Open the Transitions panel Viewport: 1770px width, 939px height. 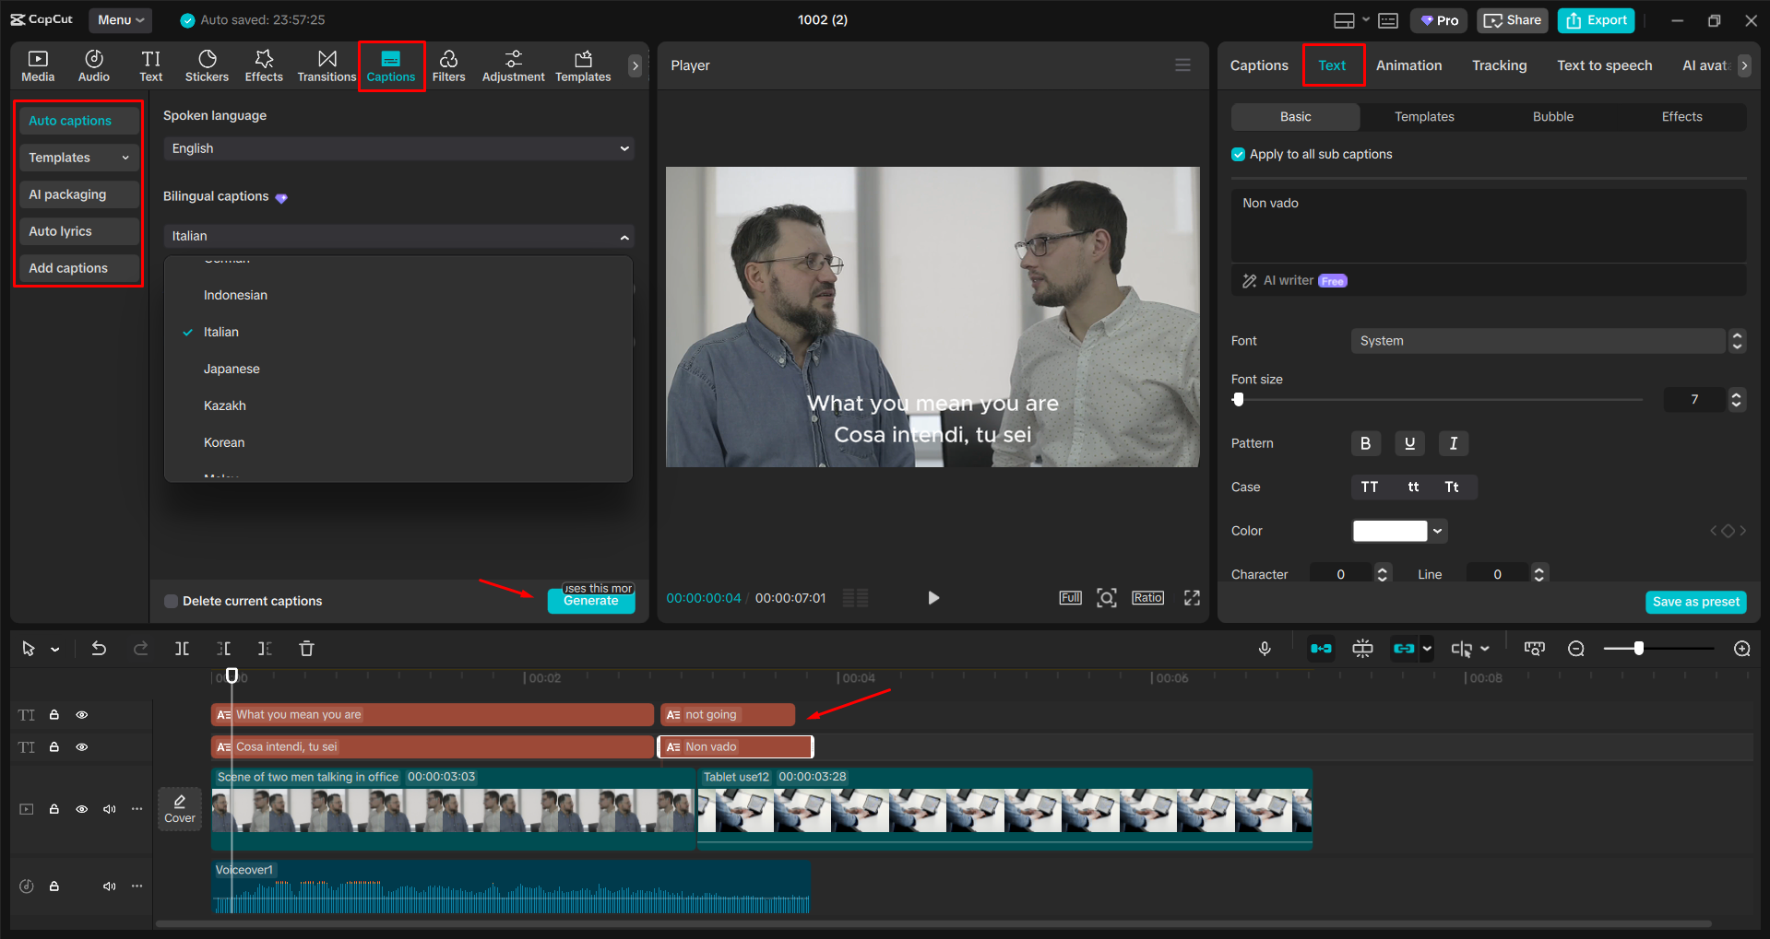(327, 65)
